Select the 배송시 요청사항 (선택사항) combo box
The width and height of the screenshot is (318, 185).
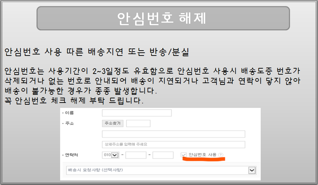coord(159,170)
